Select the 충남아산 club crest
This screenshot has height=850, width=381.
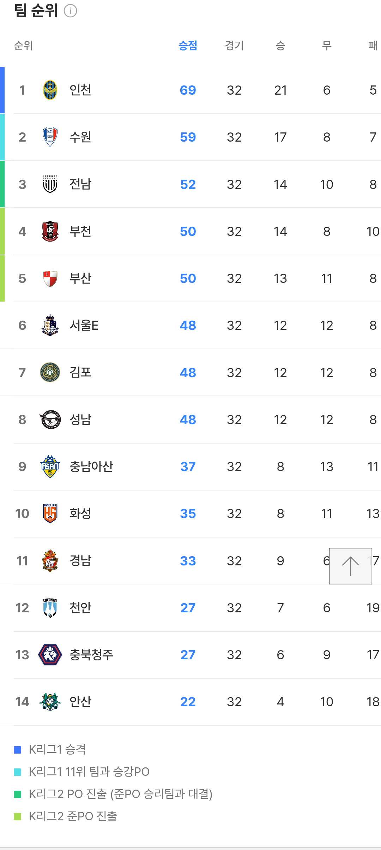50,466
